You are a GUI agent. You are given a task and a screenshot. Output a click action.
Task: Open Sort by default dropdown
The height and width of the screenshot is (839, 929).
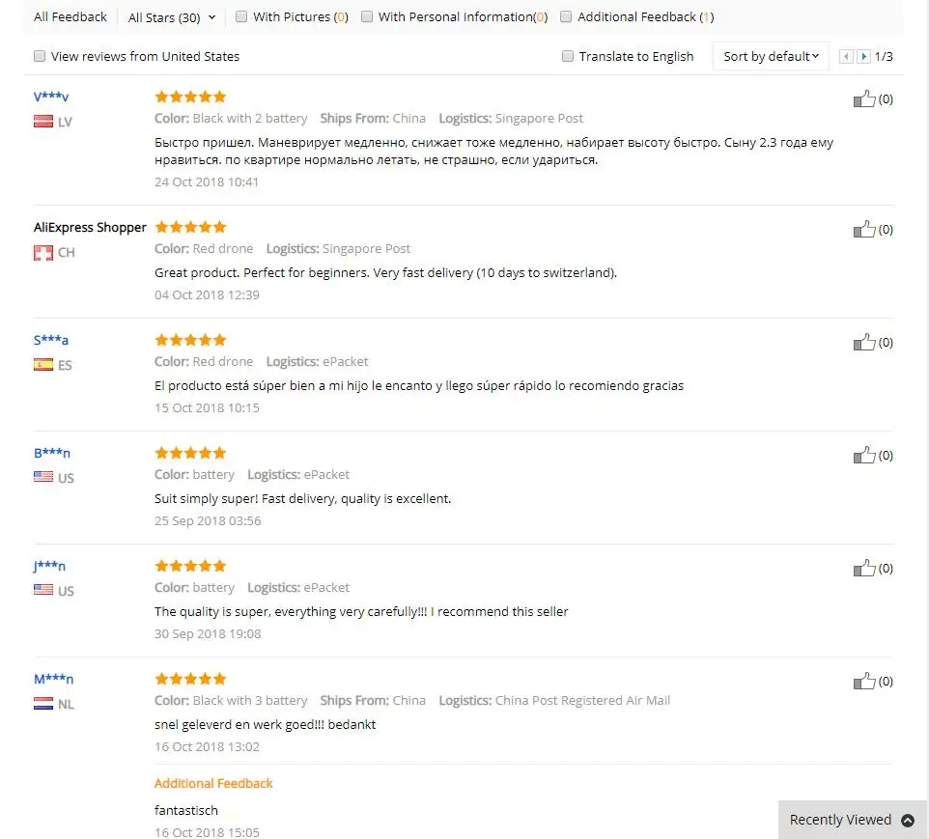coord(771,56)
